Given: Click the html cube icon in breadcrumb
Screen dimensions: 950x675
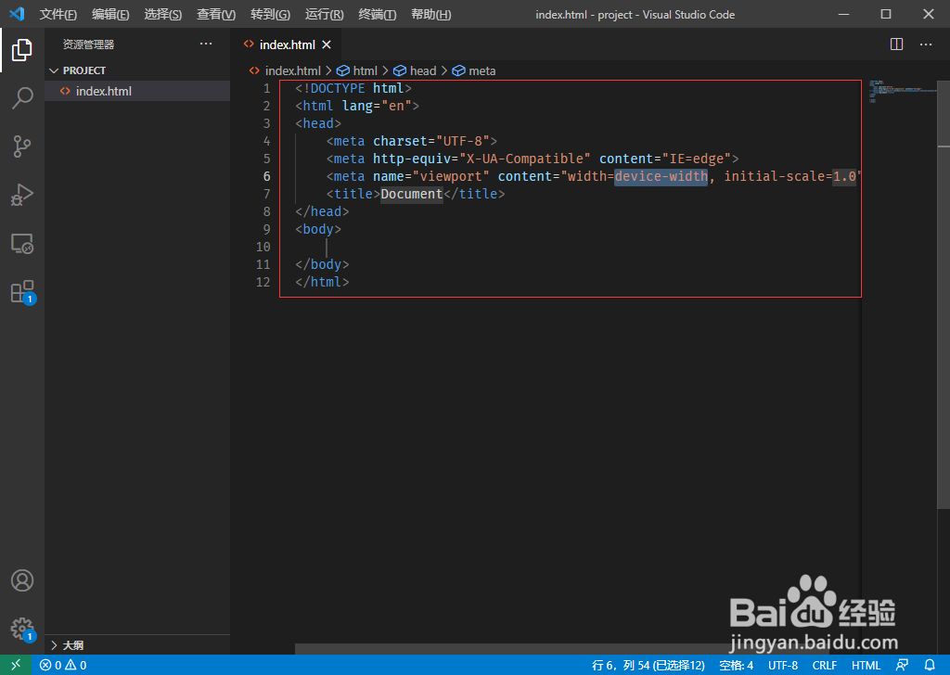Looking at the screenshot, I should [343, 70].
